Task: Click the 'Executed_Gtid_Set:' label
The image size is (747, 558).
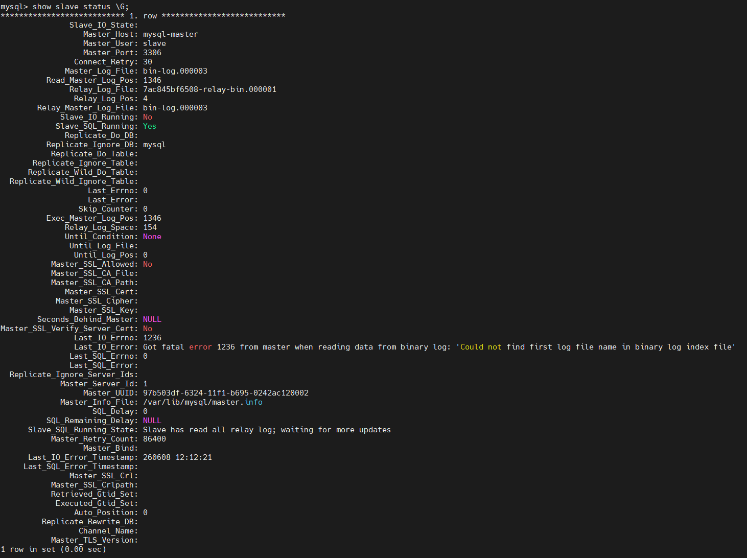Action: tap(97, 503)
